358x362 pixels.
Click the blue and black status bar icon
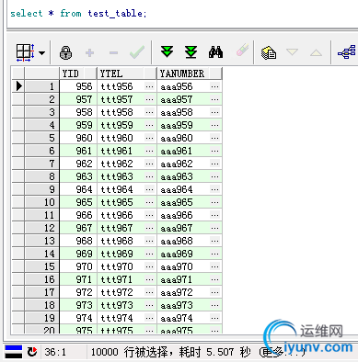click(x=14, y=352)
